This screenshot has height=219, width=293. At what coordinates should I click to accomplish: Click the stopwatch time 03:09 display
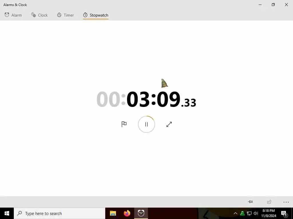tap(146, 100)
